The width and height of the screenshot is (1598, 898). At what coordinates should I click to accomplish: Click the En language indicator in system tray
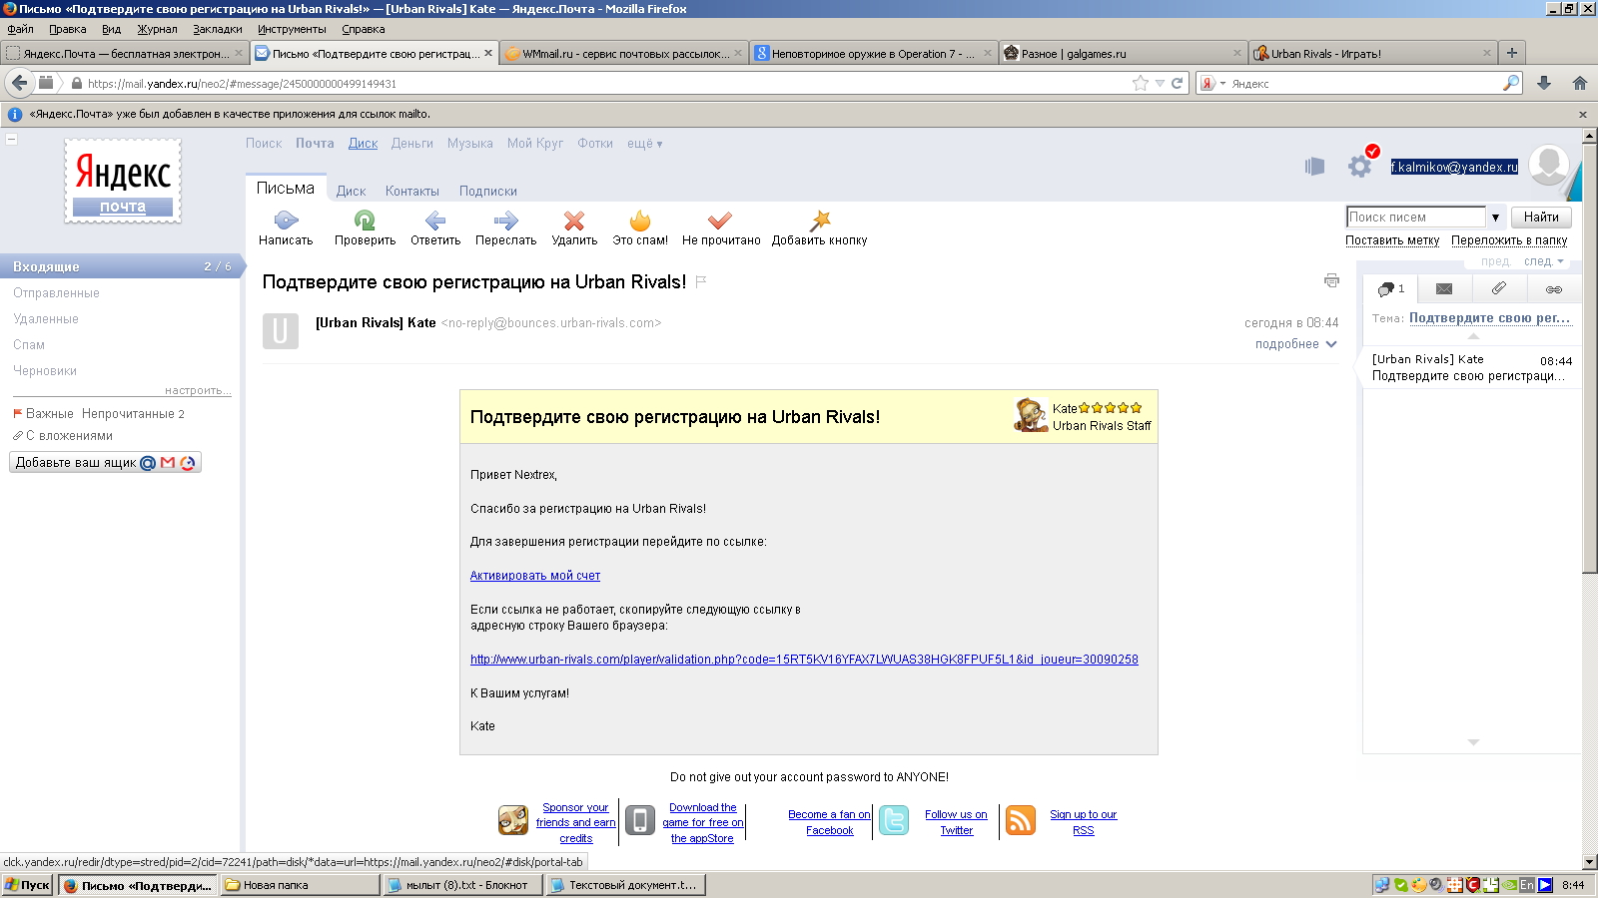[1526, 885]
